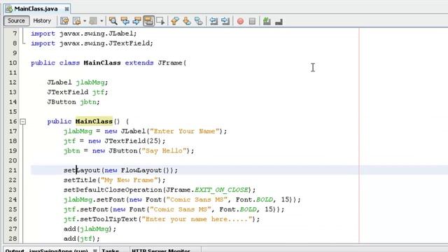This screenshot has width=448, height=252.
Task: Click the JLabel jlabMsg field declaration
Action: [78, 83]
